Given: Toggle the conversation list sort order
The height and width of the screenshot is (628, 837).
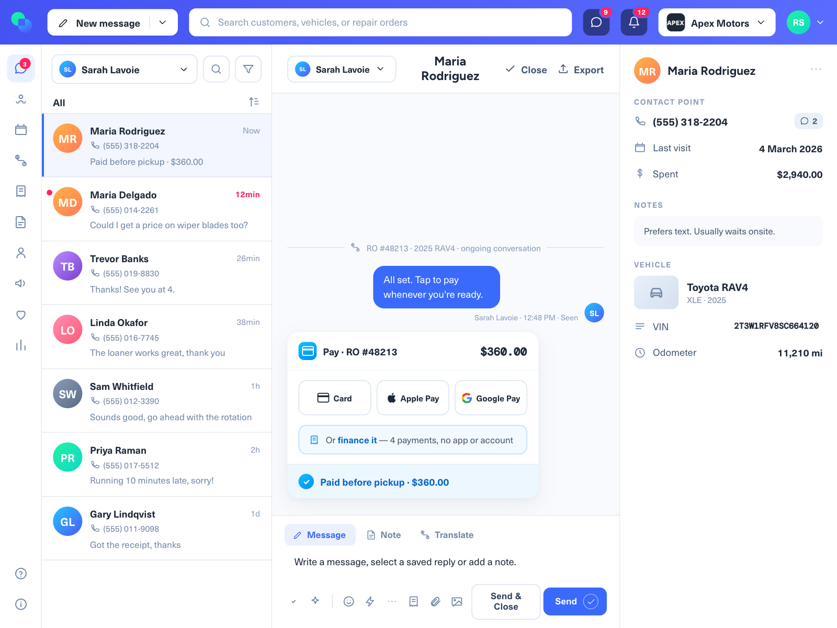Looking at the screenshot, I should pyautogui.click(x=254, y=102).
